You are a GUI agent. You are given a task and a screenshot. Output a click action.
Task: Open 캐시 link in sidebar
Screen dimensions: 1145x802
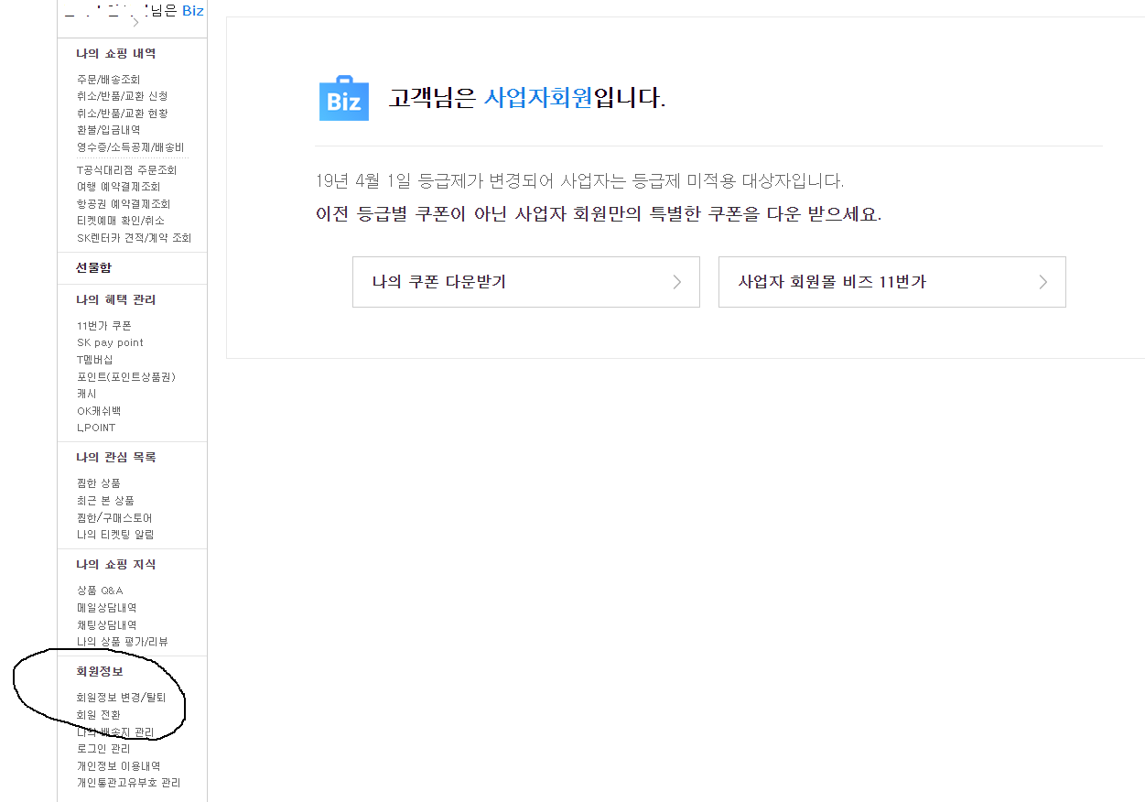point(87,394)
